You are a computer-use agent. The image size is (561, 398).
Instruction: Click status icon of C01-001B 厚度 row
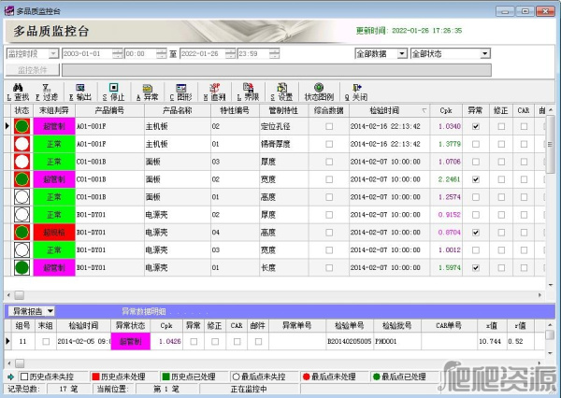coord(22,162)
